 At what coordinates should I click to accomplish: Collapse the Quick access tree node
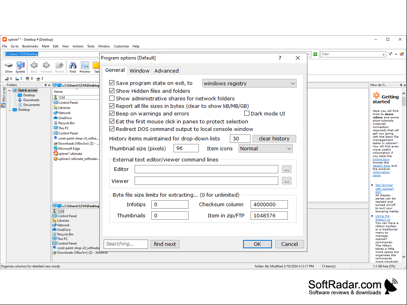[x=10, y=90]
